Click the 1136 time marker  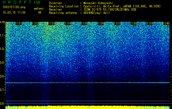tap(101, 23)
